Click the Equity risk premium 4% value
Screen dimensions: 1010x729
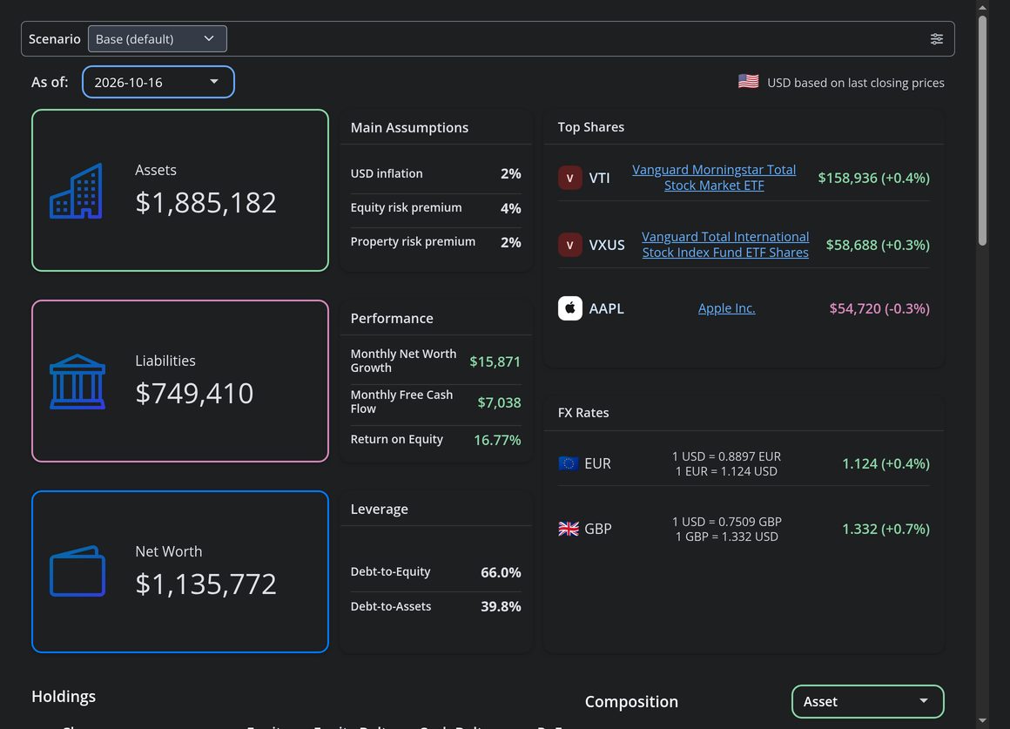[511, 208]
